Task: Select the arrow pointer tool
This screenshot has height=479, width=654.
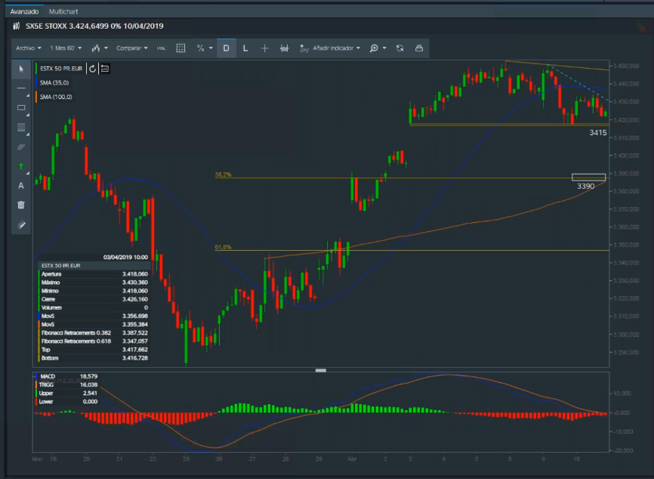Action: tap(21, 69)
